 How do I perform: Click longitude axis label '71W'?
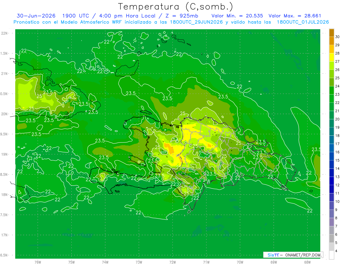206,262
